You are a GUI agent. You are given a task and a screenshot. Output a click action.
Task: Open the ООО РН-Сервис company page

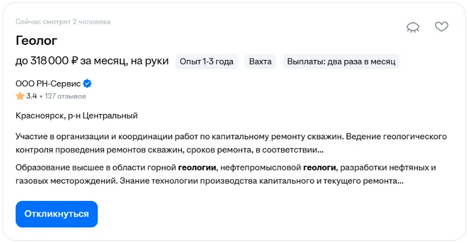pyautogui.click(x=48, y=84)
